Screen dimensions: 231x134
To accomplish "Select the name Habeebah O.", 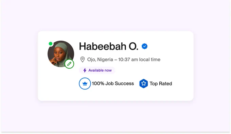I will (x=109, y=46).
